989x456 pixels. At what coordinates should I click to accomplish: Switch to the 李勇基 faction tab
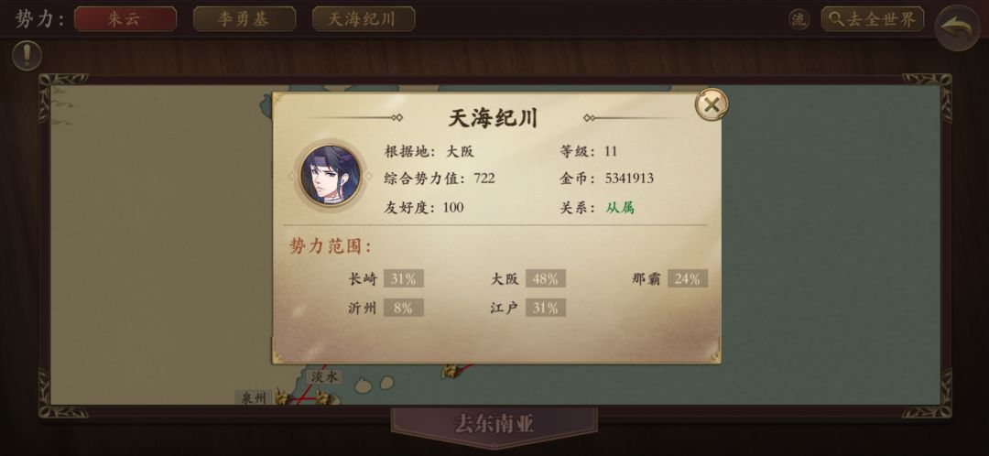point(245,19)
